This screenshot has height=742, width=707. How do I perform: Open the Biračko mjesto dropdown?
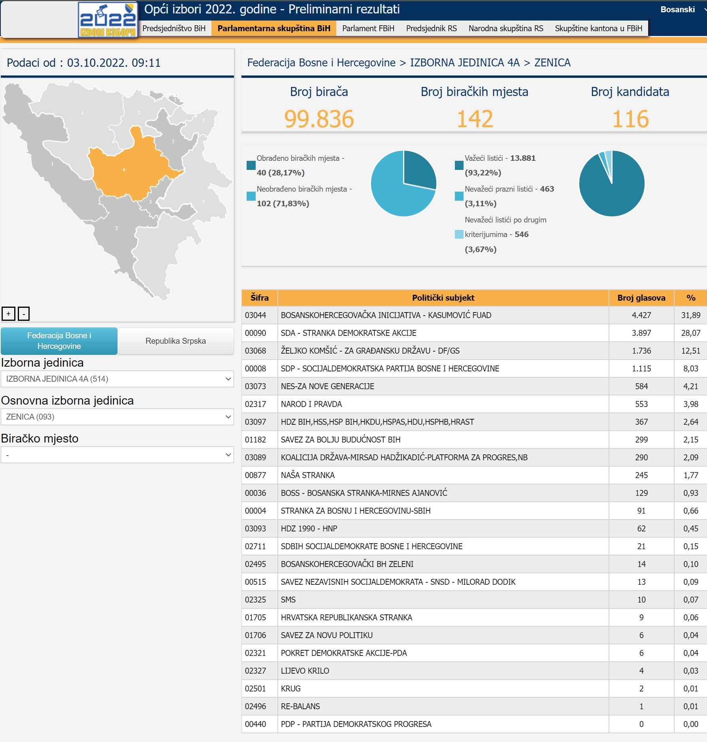117,455
